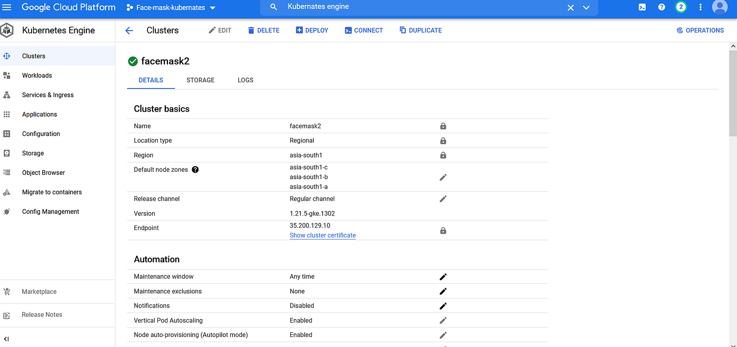Click the Cluster basics heading
This screenshot has width=737, height=347.
(162, 109)
